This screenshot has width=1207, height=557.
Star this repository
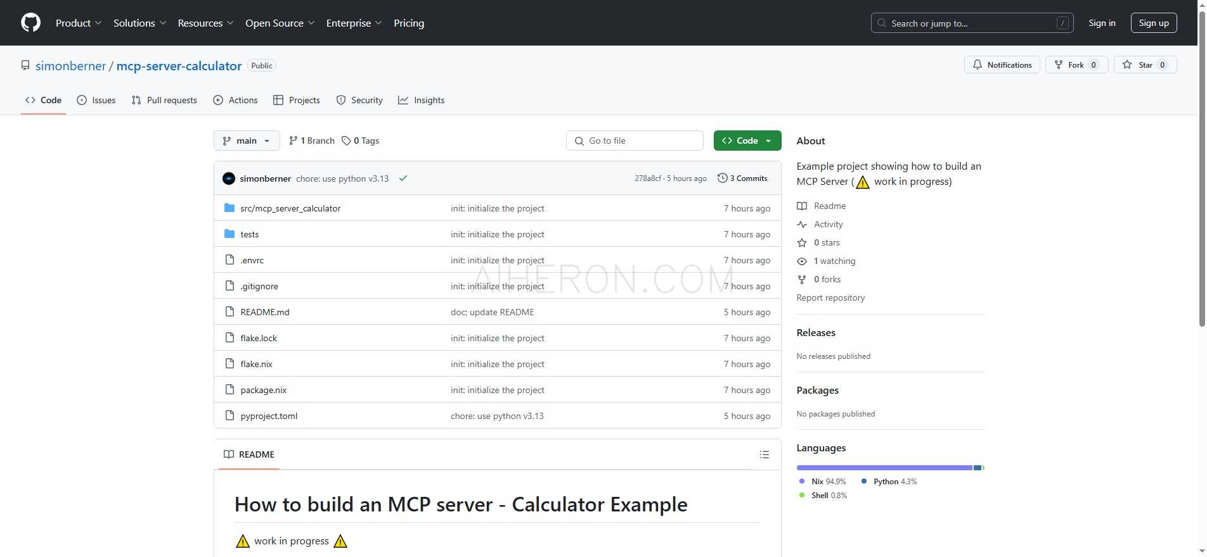(1139, 65)
